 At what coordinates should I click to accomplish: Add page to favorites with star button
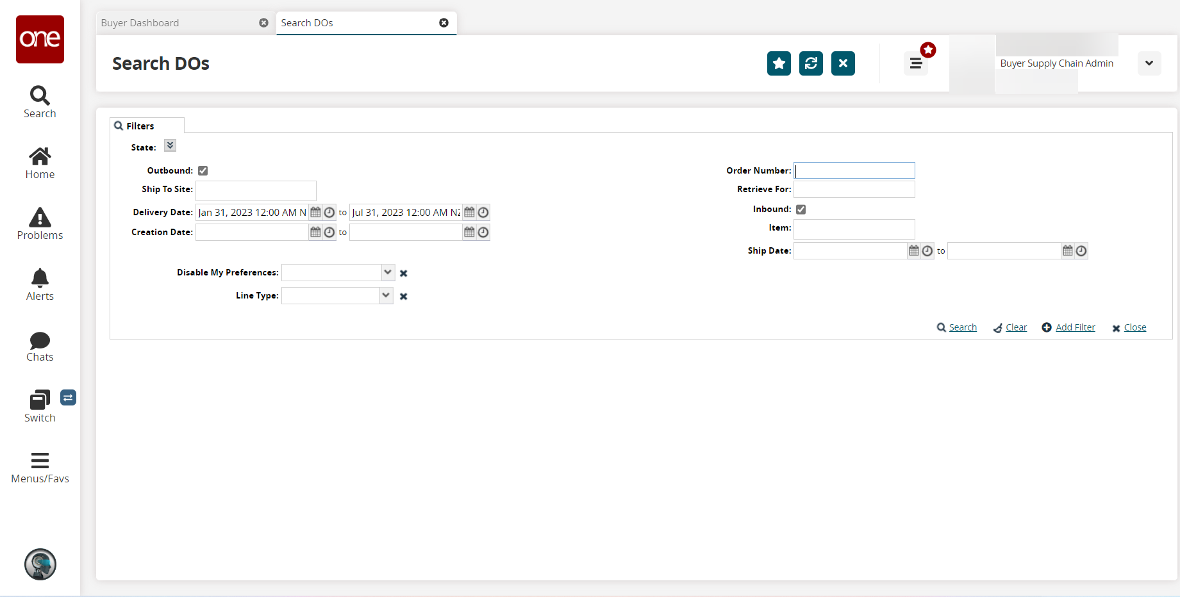pyautogui.click(x=779, y=63)
